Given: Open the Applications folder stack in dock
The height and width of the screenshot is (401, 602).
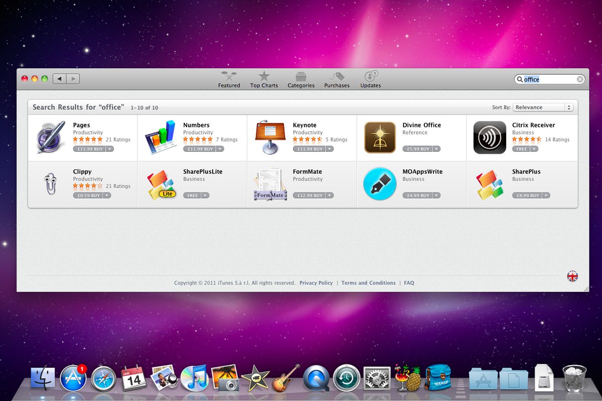Looking at the screenshot, I should click(483, 379).
